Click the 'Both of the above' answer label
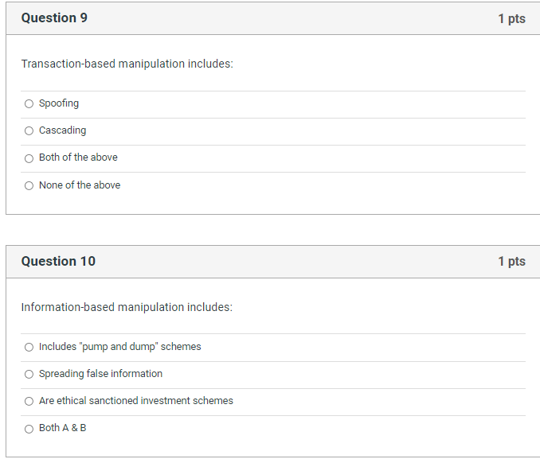The width and height of the screenshot is (540, 459). point(78,158)
